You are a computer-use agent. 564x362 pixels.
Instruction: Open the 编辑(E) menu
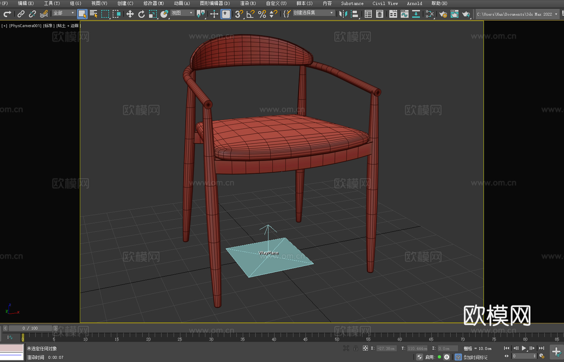coord(26,3)
